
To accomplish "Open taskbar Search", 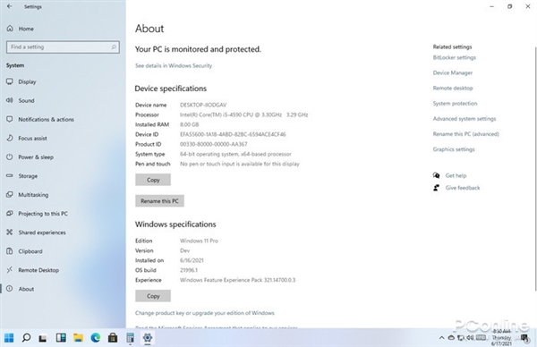I will pyautogui.click(x=26, y=338).
